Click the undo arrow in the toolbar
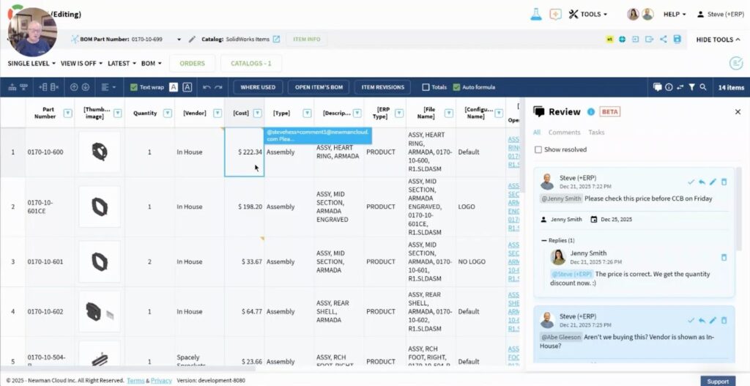The image size is (750, 386). coord(207,87)
